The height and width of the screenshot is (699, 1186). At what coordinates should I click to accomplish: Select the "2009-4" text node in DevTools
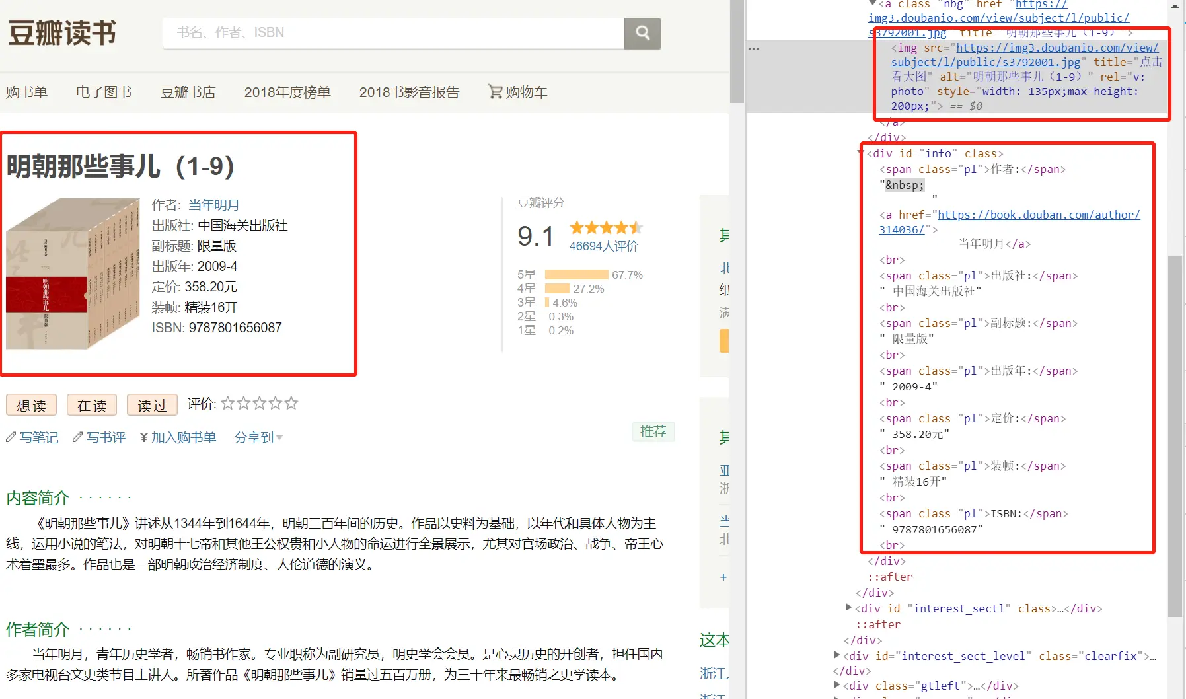click(x=908, y=386)
